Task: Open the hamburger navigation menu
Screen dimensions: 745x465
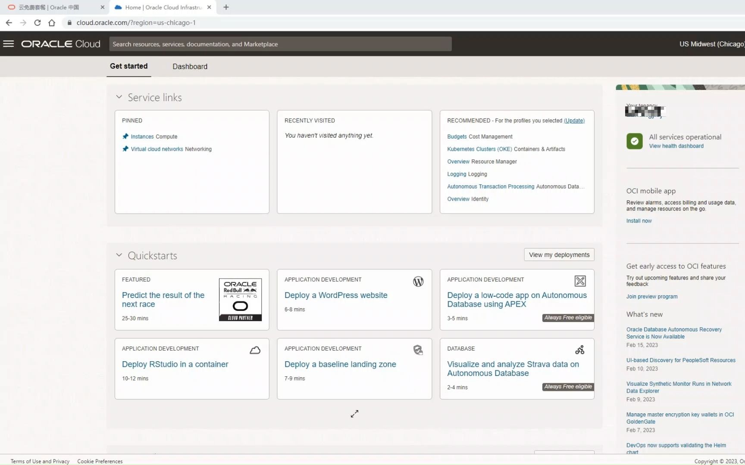Action: click(x=8, y=44)
